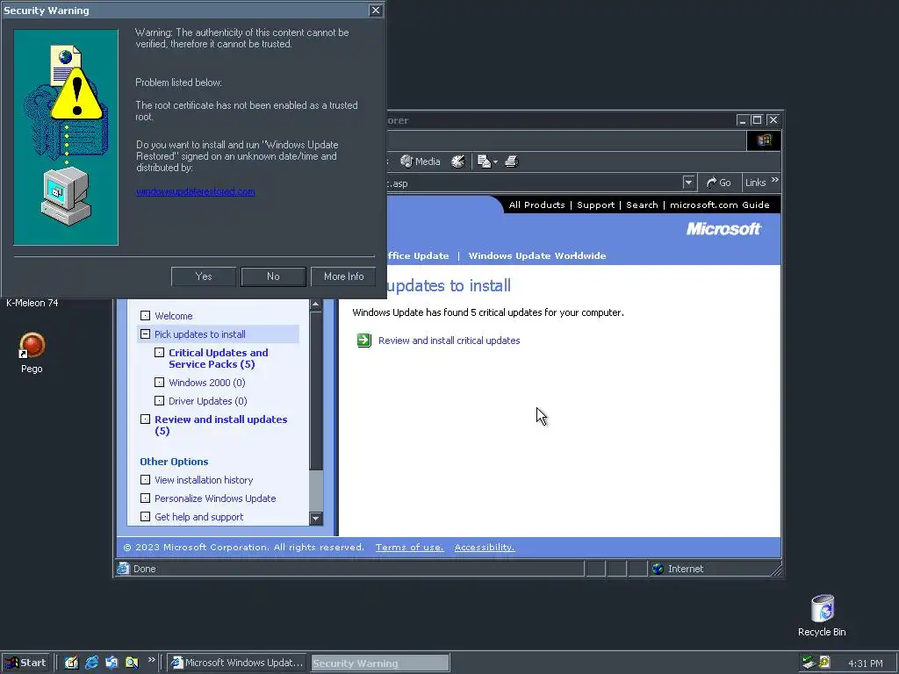Image resolution: width=899 pixels, height=674 pixels.
Task: Open All Products in page header
Action: click(x=536, y=205)
